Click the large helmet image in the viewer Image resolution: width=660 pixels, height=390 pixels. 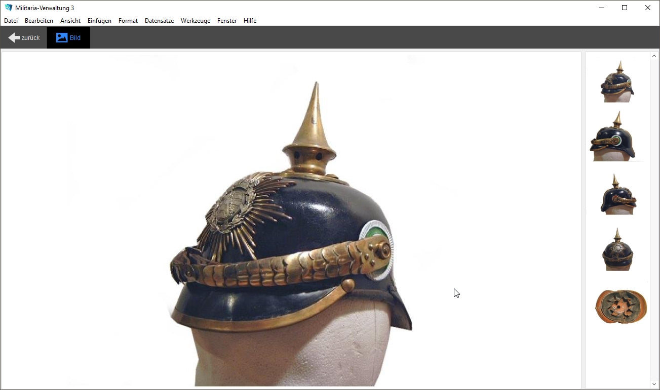291,238
